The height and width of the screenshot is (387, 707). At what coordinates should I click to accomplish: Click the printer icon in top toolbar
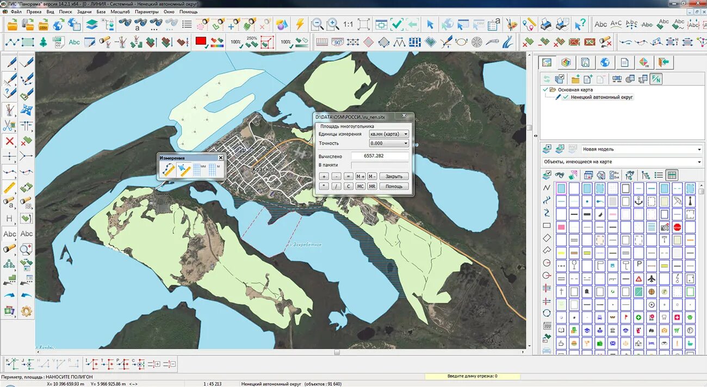pyautogui.click(x=547, y=24)
